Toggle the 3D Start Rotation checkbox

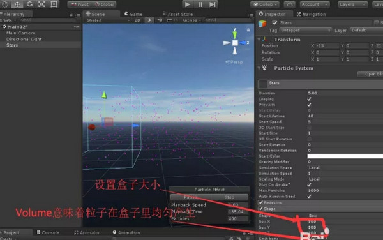coord(309,139)
